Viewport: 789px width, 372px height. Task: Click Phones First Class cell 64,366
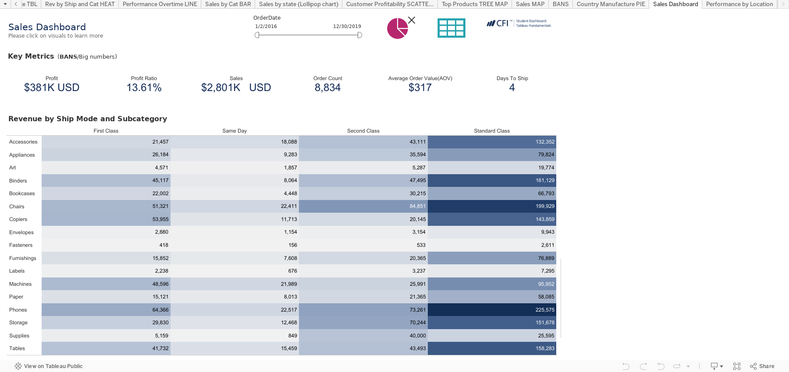click(x=106, y=310)
